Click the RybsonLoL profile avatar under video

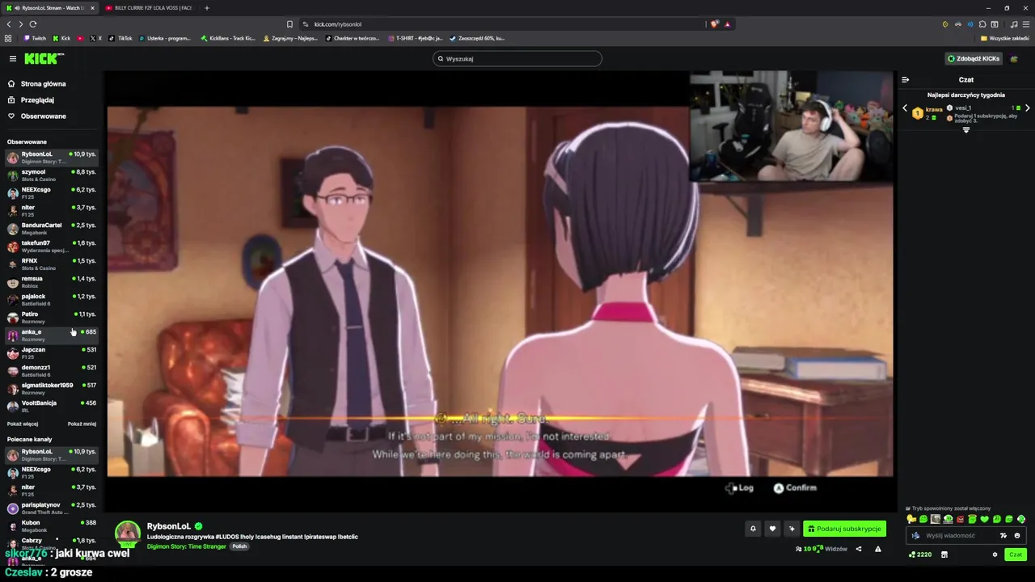click(128, 533)
